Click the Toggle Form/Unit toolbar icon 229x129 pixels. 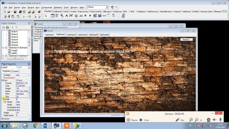click(x=13, y=17)
